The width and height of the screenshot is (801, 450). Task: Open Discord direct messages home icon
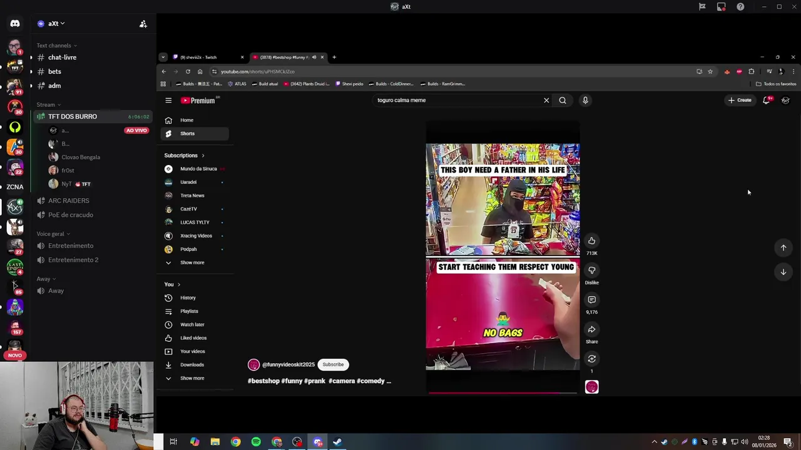tap(15, 24)
